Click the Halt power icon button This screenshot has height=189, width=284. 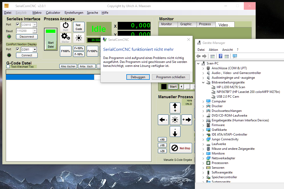pos(66,27)
